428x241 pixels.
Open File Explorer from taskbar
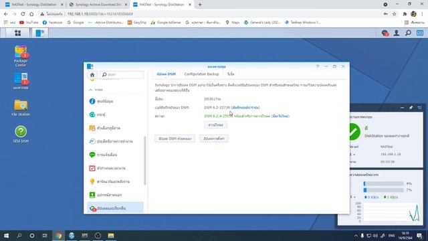(x=111, y=236)
